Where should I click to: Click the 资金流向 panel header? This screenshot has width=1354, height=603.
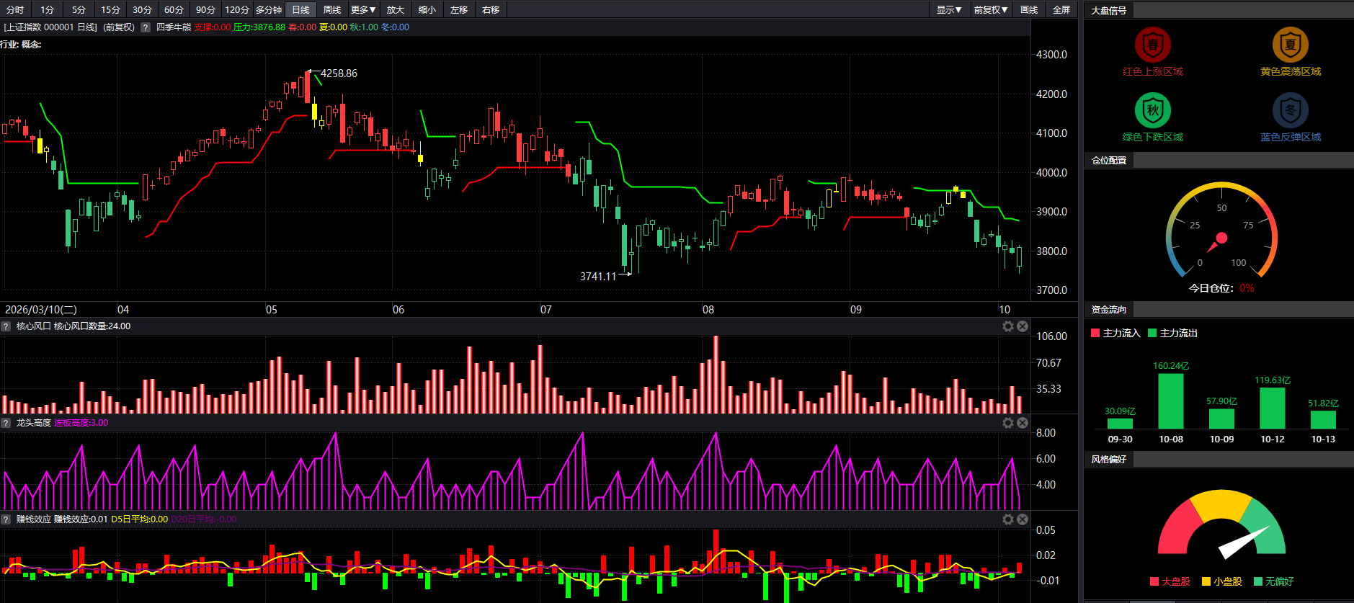click(1109, 309)
